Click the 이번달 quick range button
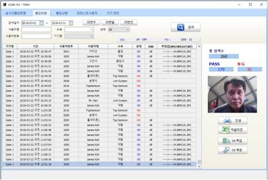268x180 pixels. pos(110,22)
